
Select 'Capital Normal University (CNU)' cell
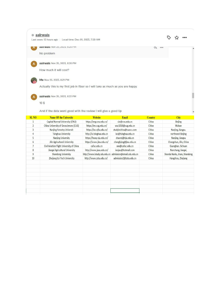click(x=61, y=122)
